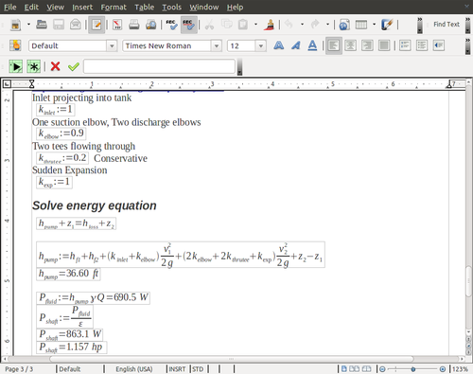The image size is (473, 374).
Task: Show the draw functions toolbar
Action: 387,25
